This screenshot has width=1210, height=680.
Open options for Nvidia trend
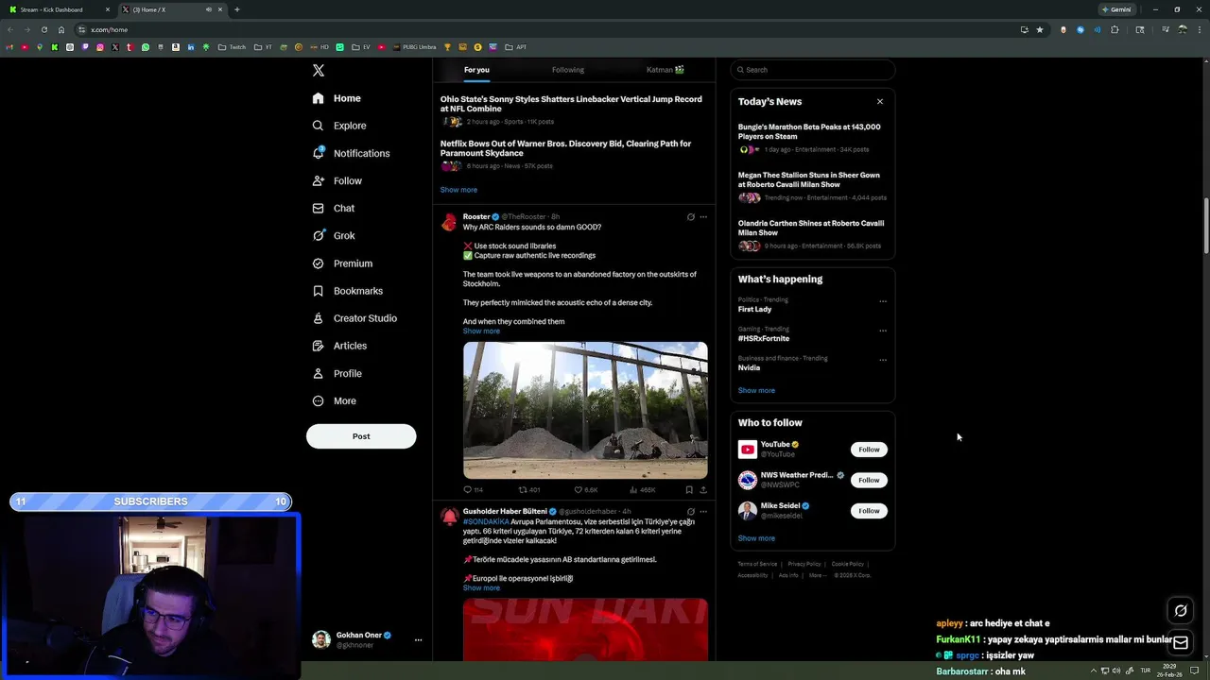pos(883,360)
